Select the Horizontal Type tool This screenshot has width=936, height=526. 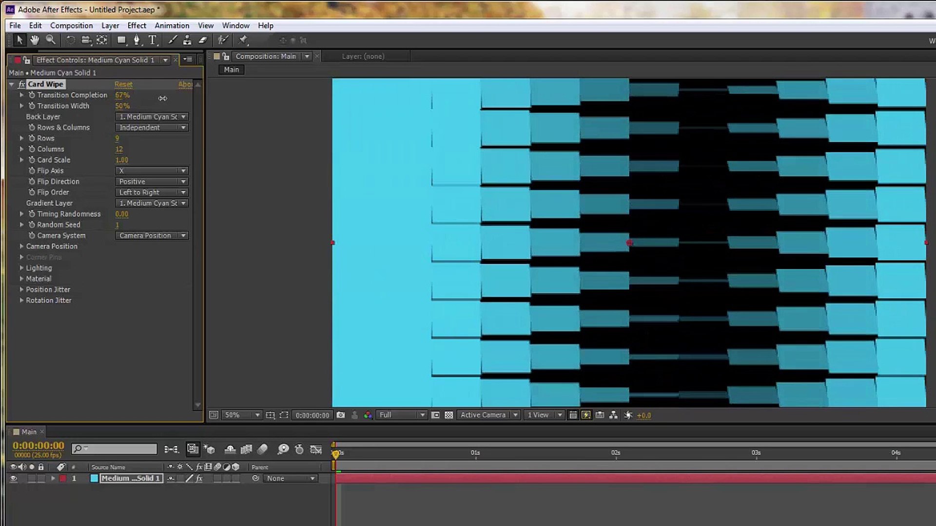pyautogui.click(x=153, y=40)
